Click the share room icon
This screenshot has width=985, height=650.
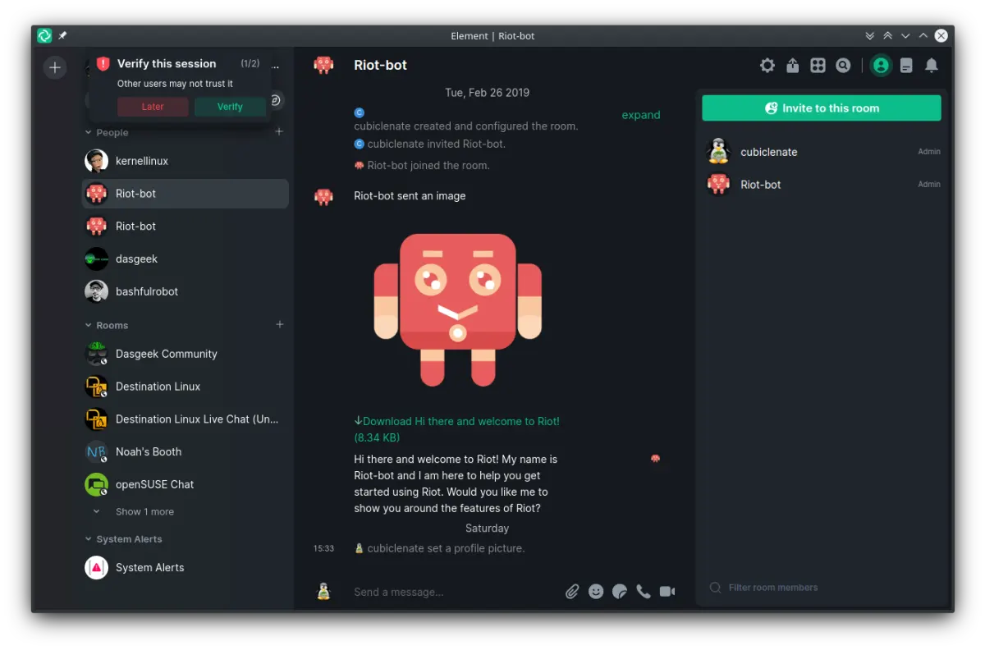[x=792, y=66]
